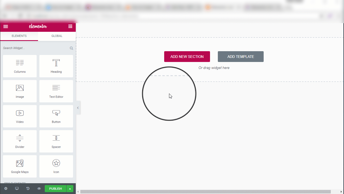Viewport: 344px width, 194px height.
Task: Switch to the Global tab
Action: (x=57, y=36)
